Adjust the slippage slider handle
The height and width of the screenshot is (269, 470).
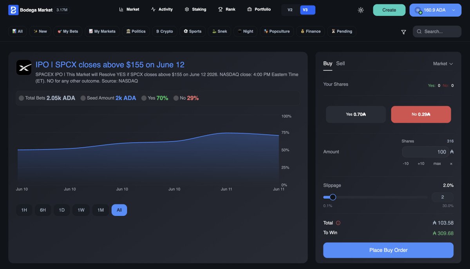point(333,197)
